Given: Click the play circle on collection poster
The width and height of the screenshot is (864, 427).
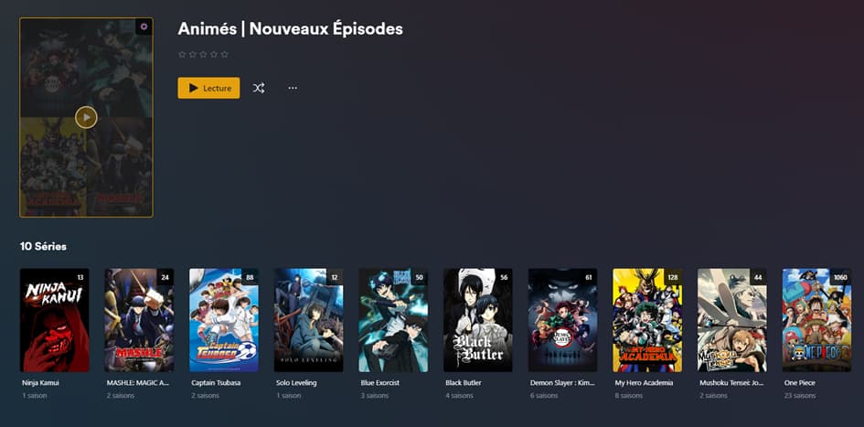Looking at the screenshot, I should 86,117.
